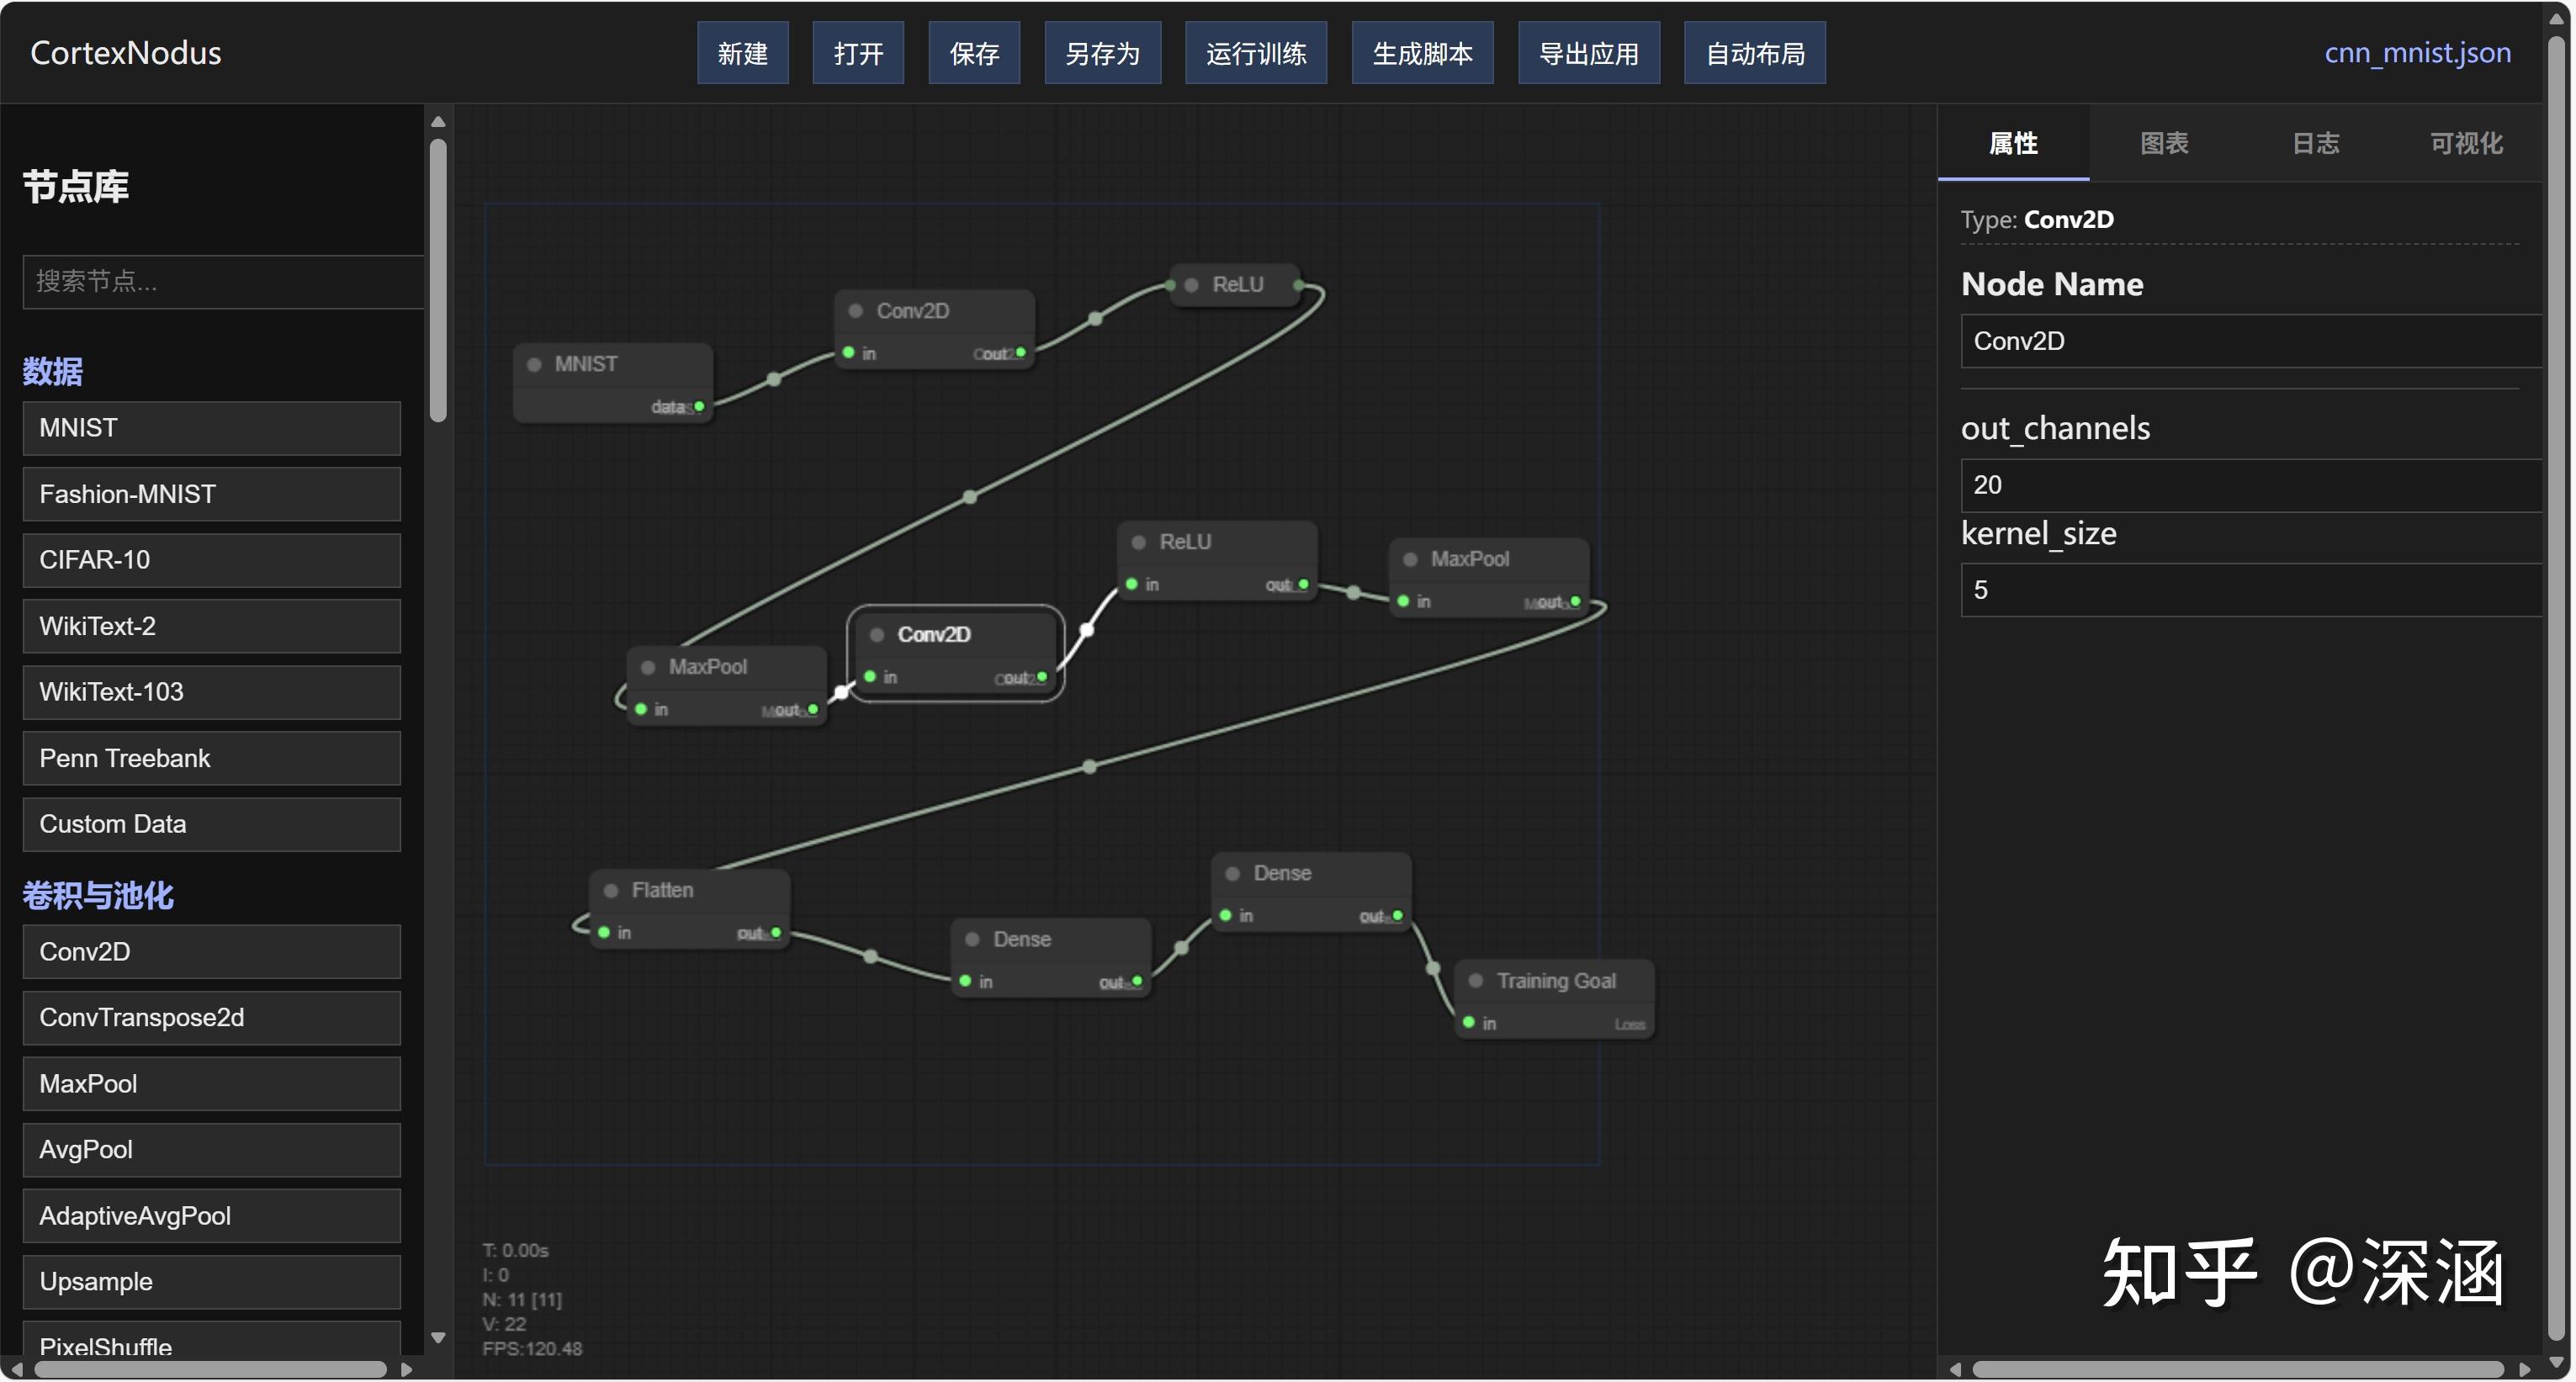The width and height of the screenshot is (2576, 1382).
Task: Click the out_channels value field
Action: [2250, 485]
